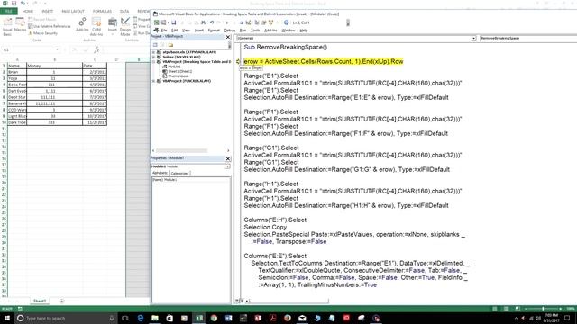This screenshot has width=577, height=324.
Task: Add new sheet with plus button
Action: tap(61, 301)
